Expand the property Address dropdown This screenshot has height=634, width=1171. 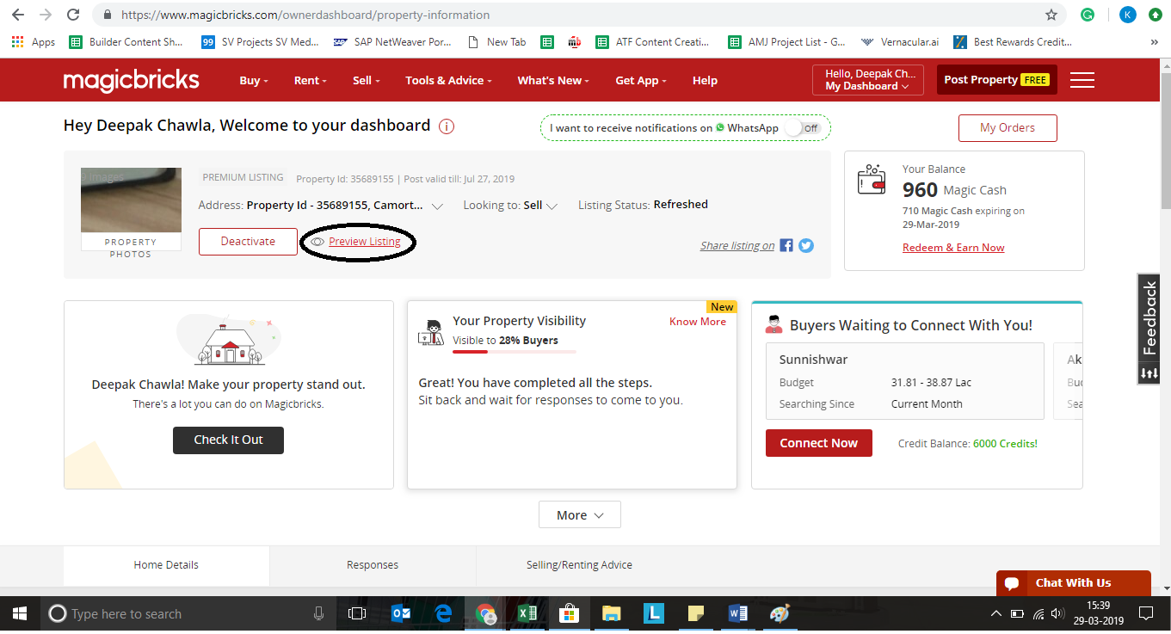tap(437, 206)
